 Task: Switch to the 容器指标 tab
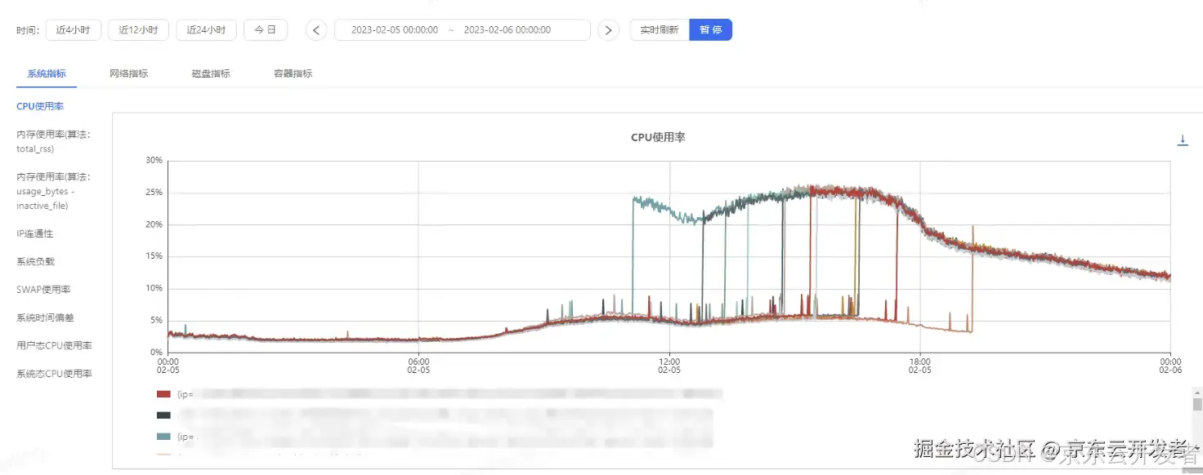pyautogui.click(x=293, y=73)
